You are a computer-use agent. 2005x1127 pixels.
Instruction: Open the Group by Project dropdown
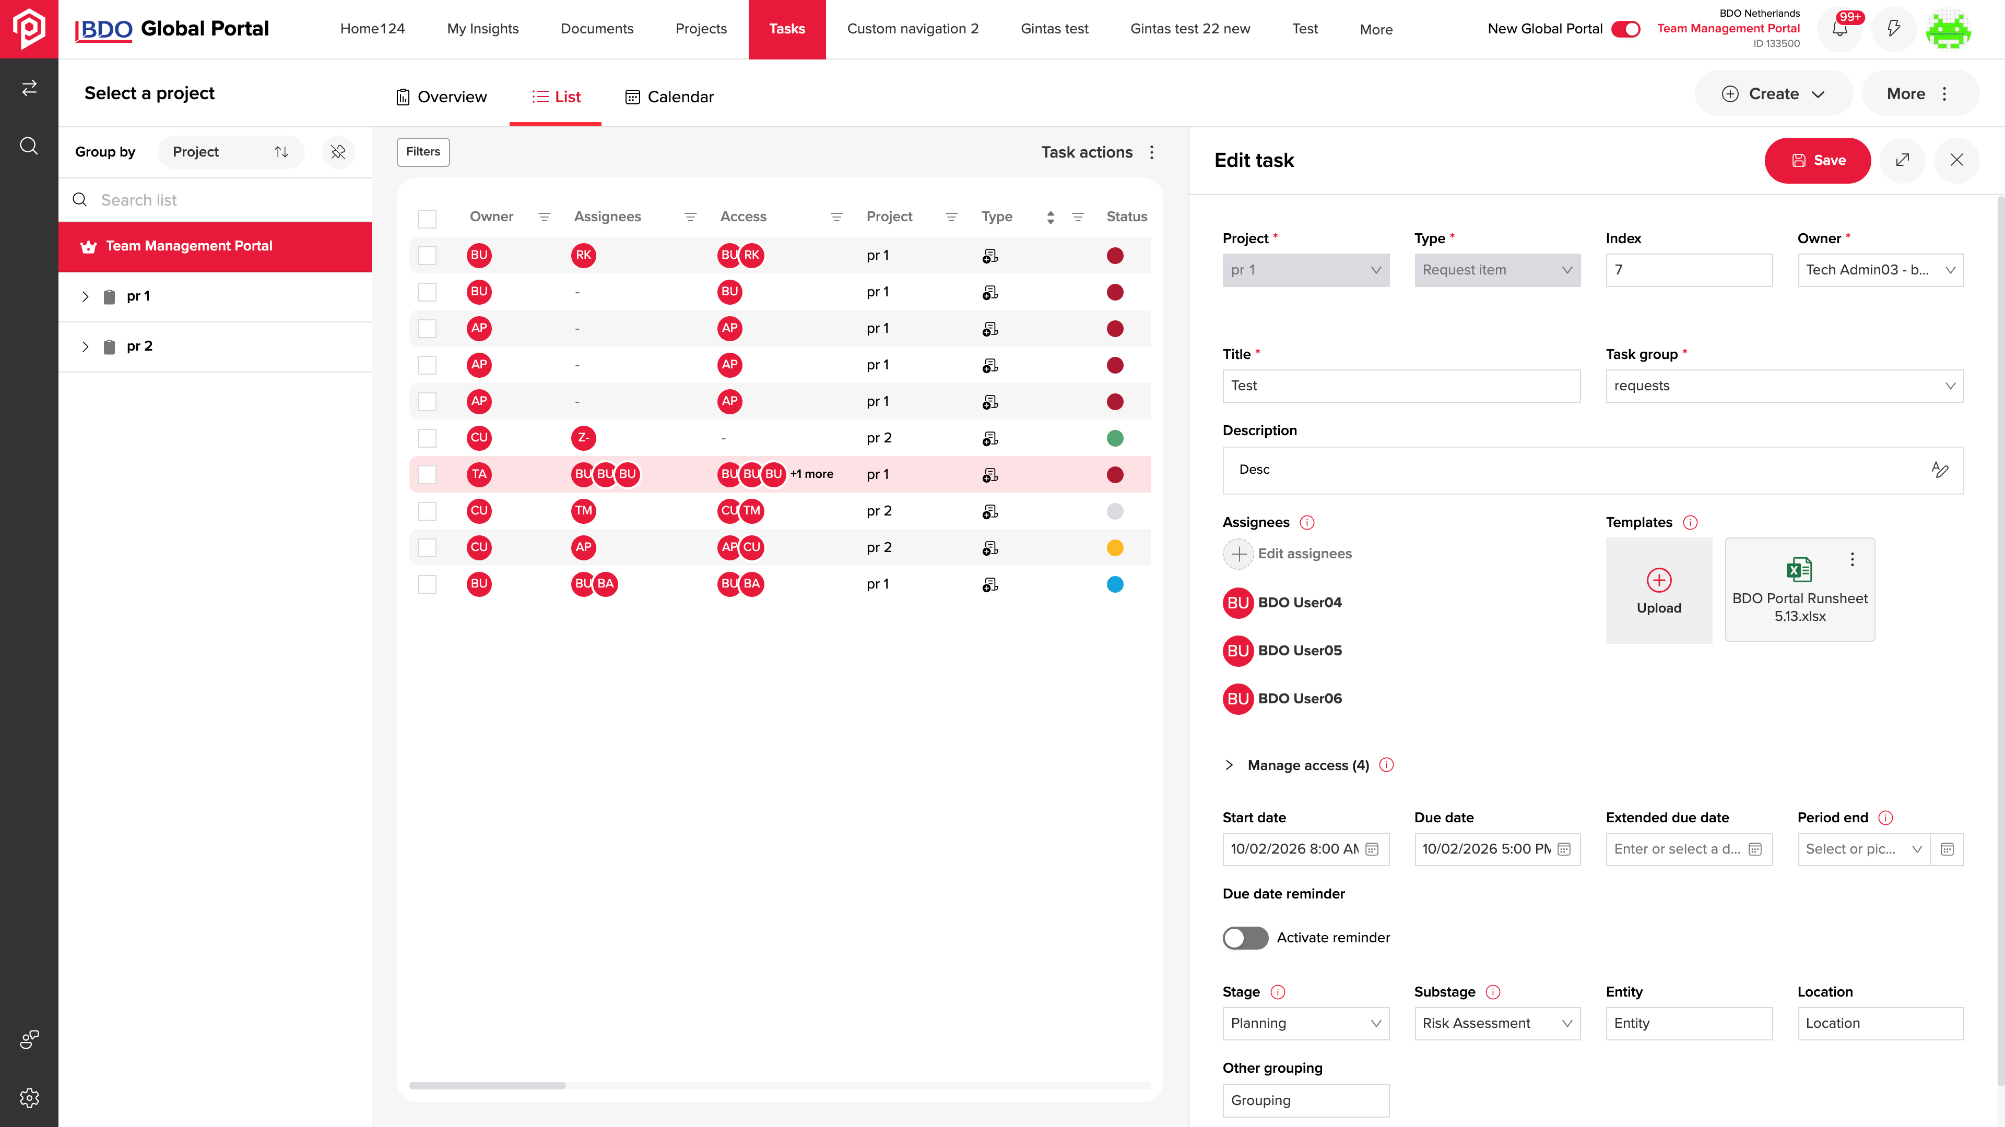(x=230, y=152)
